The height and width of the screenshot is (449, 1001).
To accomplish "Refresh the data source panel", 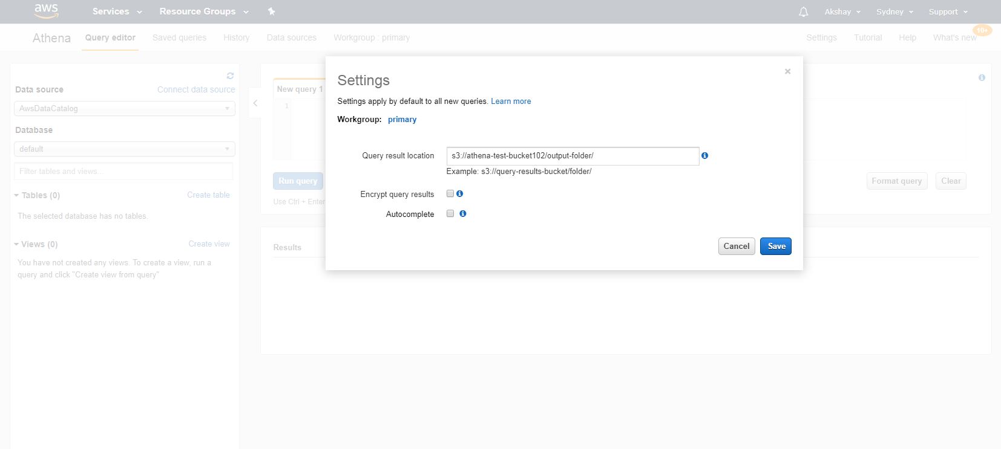I will [230, 76].
